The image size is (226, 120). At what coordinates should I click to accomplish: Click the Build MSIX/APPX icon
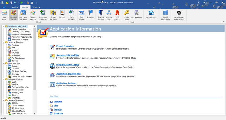(x=166, y=15)
